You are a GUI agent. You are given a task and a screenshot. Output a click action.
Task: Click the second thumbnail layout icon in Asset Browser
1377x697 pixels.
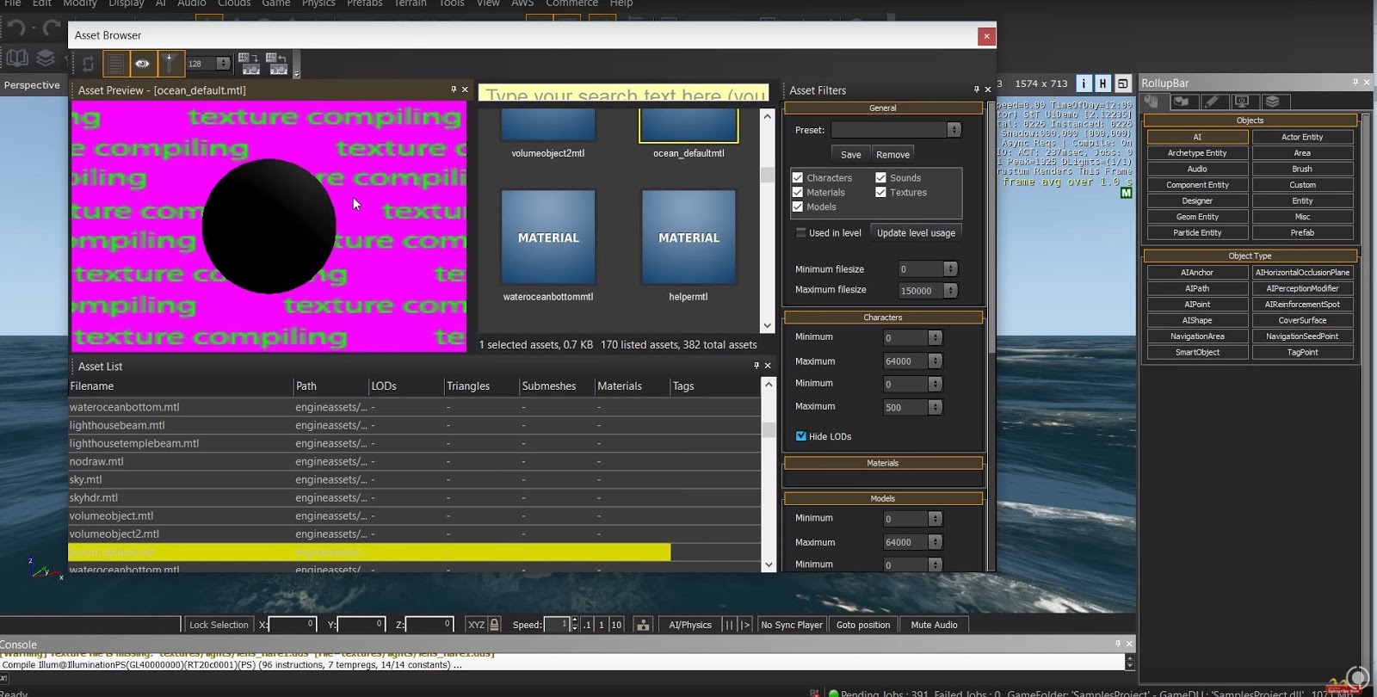coord(277,63)
